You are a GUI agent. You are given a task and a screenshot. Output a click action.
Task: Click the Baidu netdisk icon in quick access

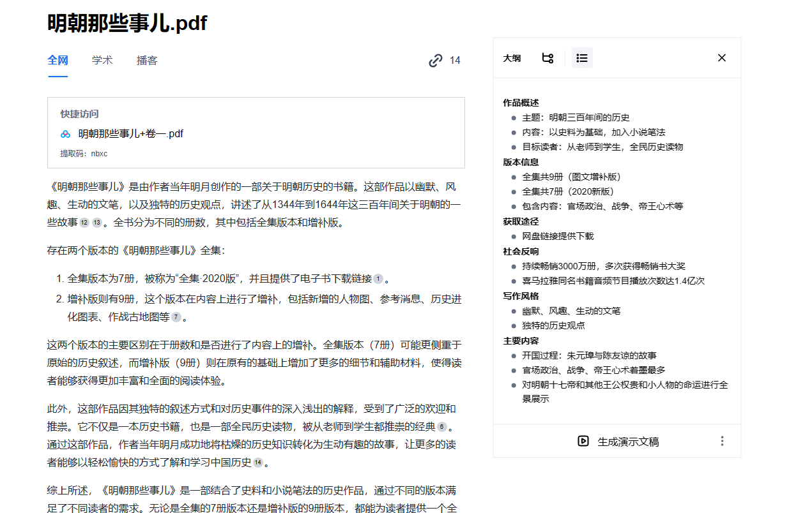pos(66,134)
